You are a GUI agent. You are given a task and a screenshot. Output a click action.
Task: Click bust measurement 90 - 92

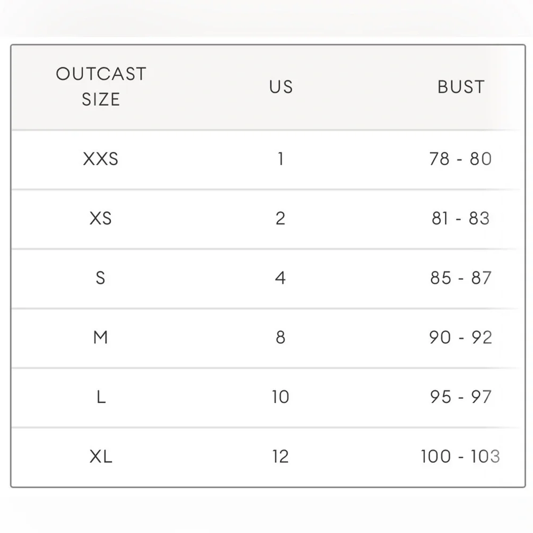[461, 337]
